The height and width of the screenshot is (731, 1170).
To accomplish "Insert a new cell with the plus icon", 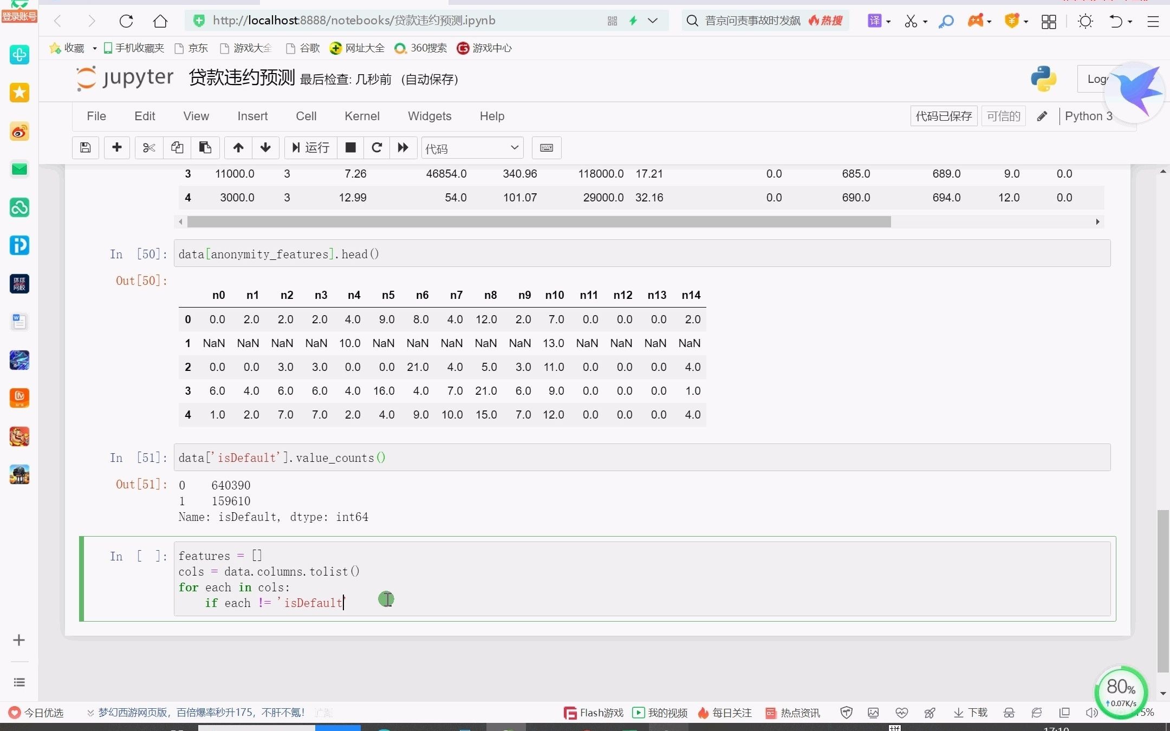I will tap(116, 147).
